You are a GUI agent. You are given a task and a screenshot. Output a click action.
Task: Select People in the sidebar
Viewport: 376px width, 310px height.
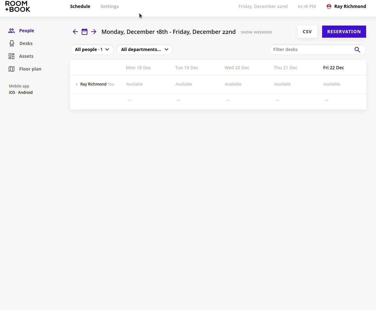coord(26,31)
